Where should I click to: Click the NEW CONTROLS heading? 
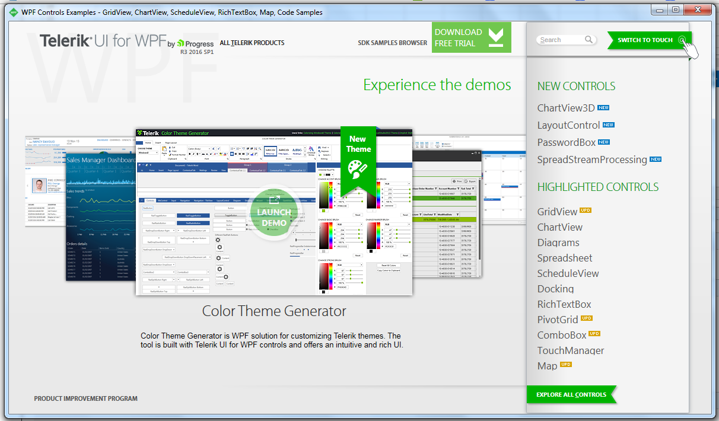576,86
